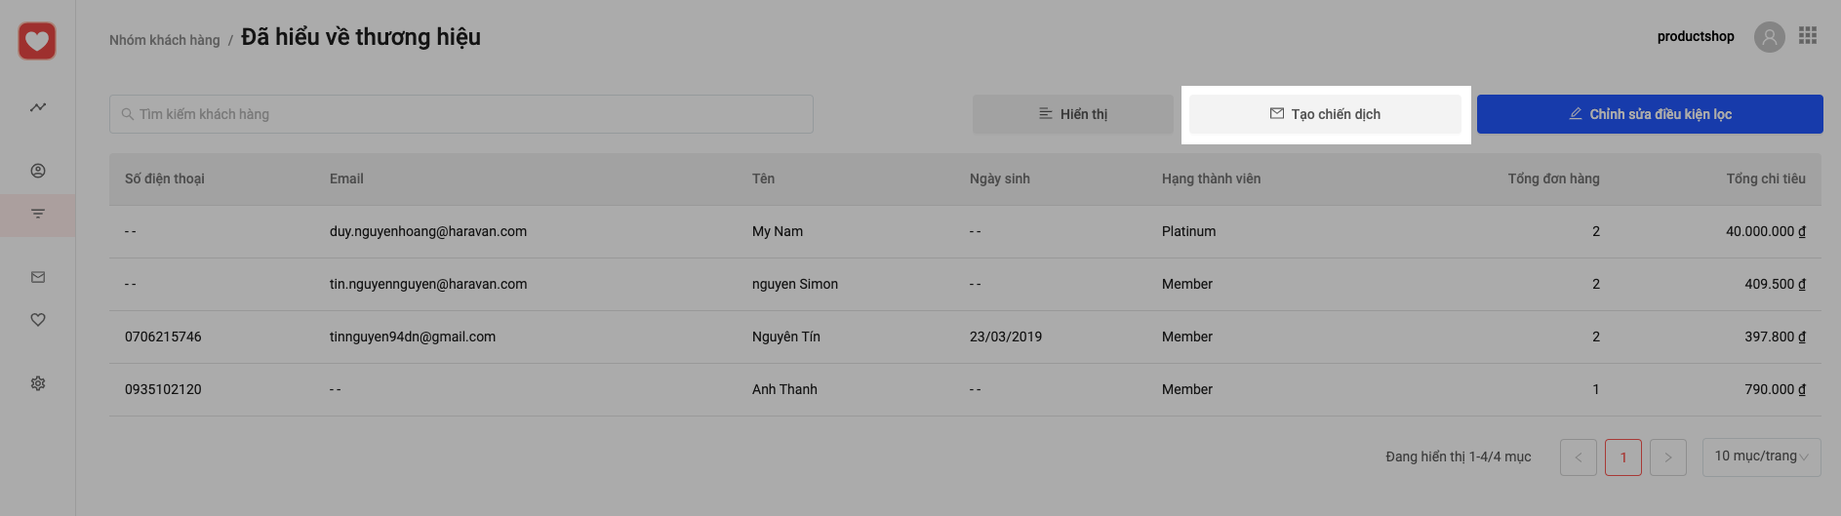The image size is (1841, 516).
Task: Open the analytics trend icon in sidebar
Action: point(38,107)
